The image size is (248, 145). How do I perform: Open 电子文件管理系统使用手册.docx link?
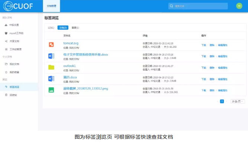click(x=85, y=54)
